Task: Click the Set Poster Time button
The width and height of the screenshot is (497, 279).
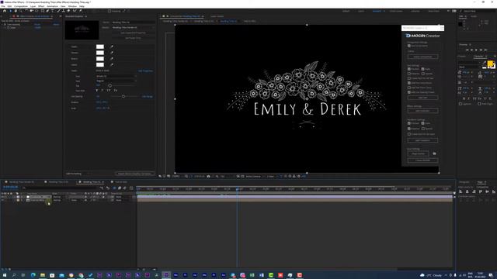Action: point(133,38)
